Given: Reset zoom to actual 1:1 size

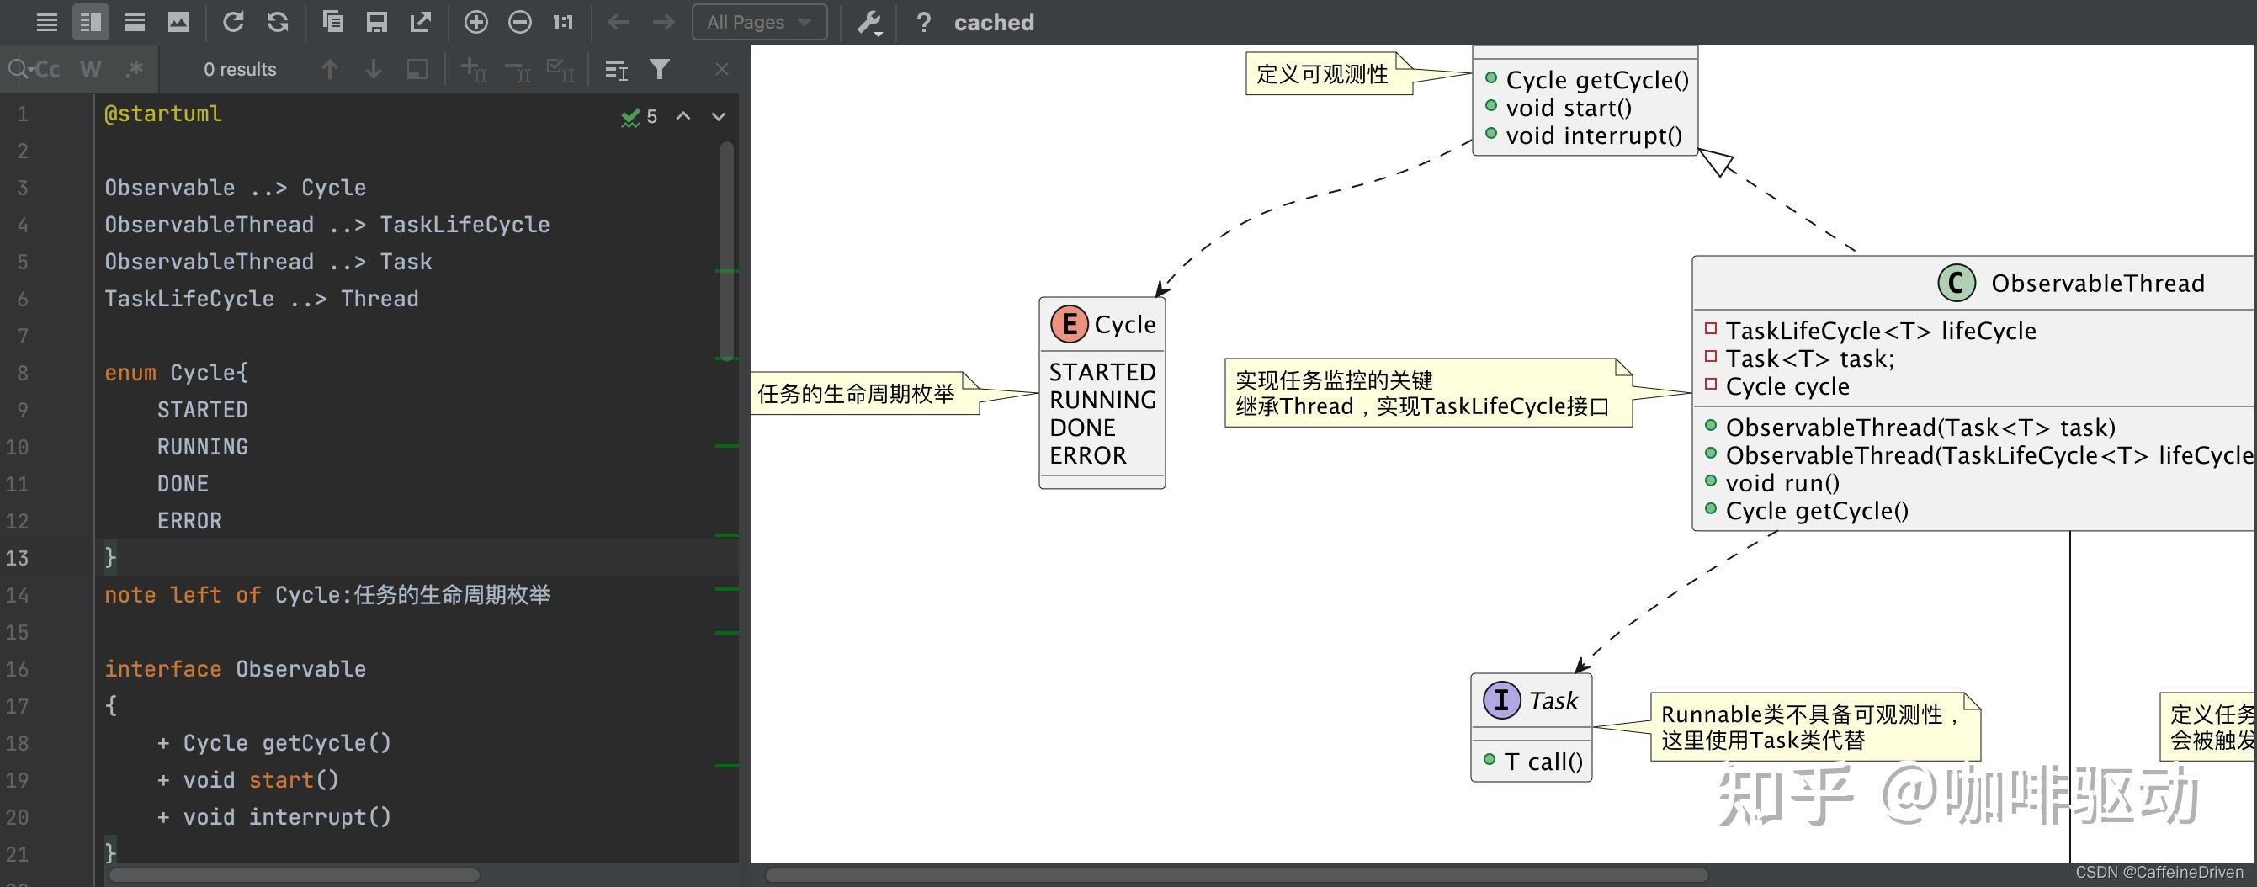Looking at the screenshot, I should (561, 22).
